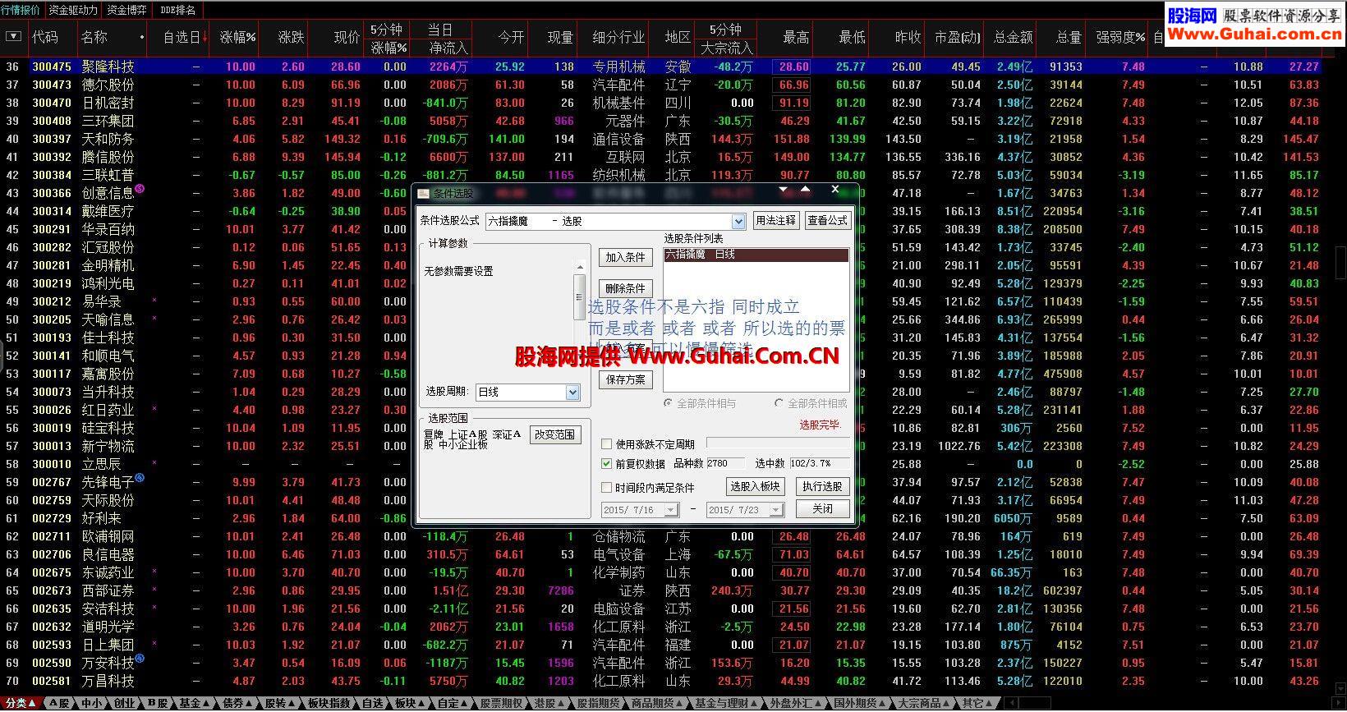Click the 品种数 2780 field
The width and height of the screenshot is (1347, 712).
click(x=725, y=464)
